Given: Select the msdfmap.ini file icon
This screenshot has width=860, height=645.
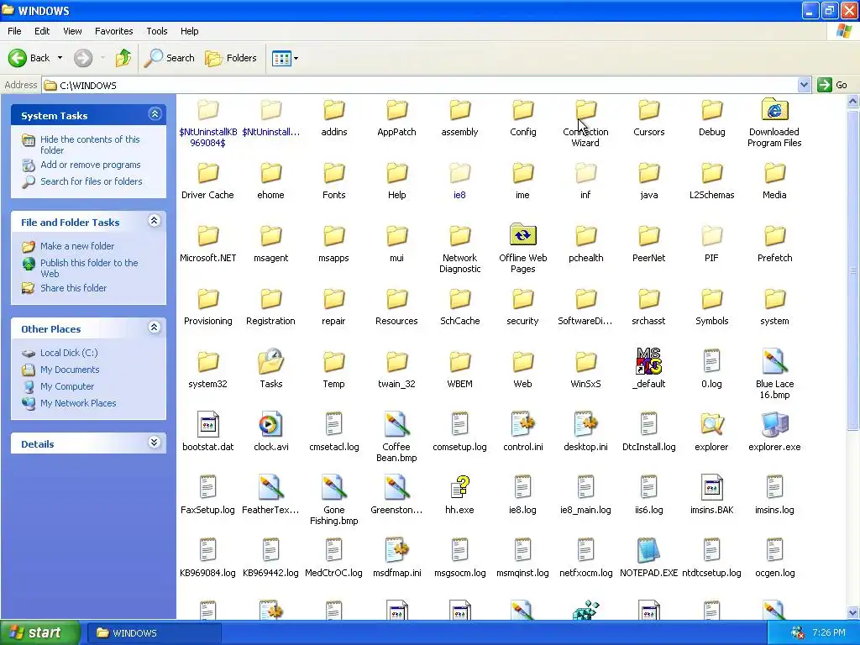Looking at the screenshot, I should click(x=396, y=550).
